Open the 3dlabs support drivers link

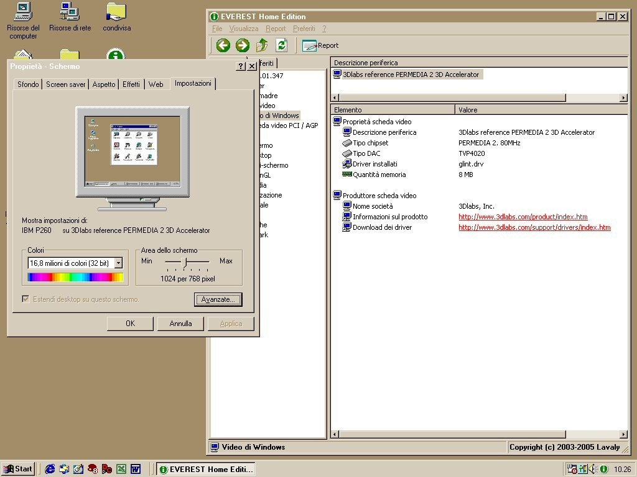pyautogui.click(x=534, y=227)
